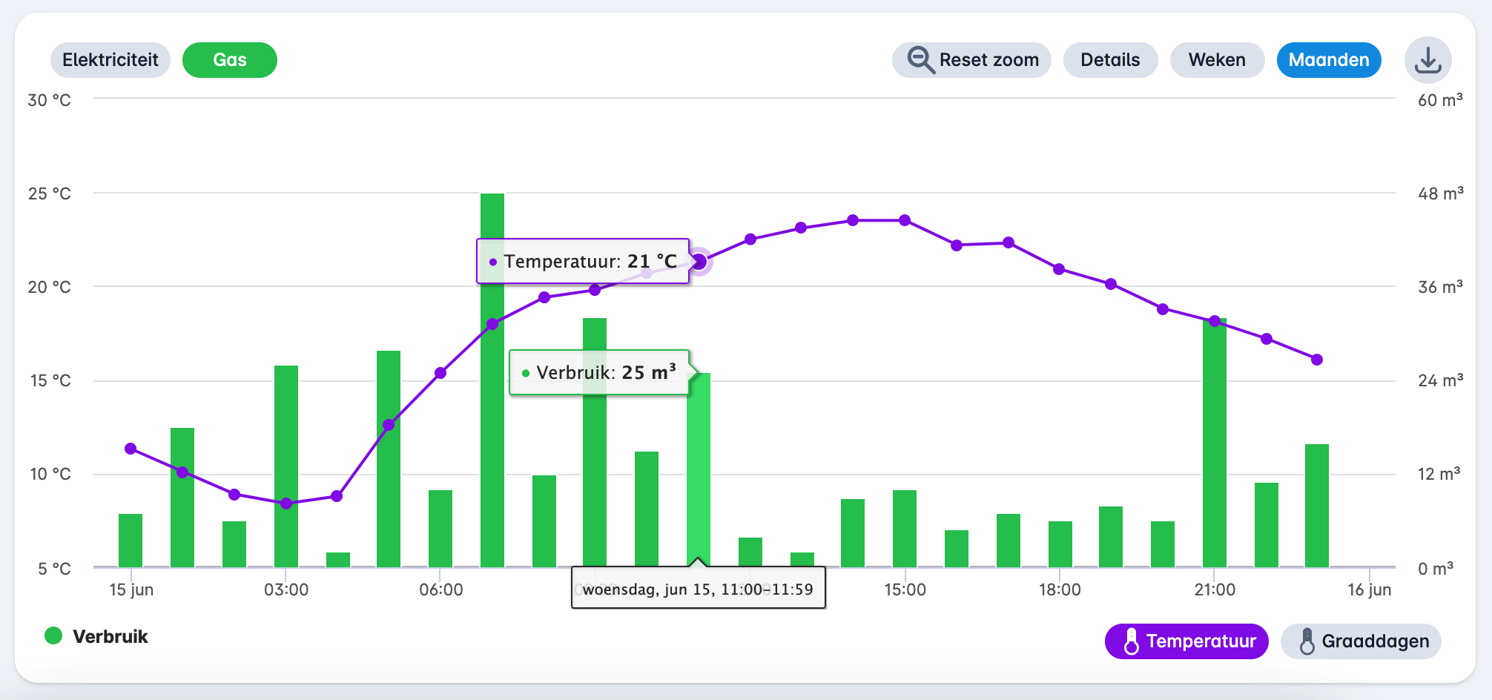Open the Details view
The image size is (1492, 700).
1109,60
